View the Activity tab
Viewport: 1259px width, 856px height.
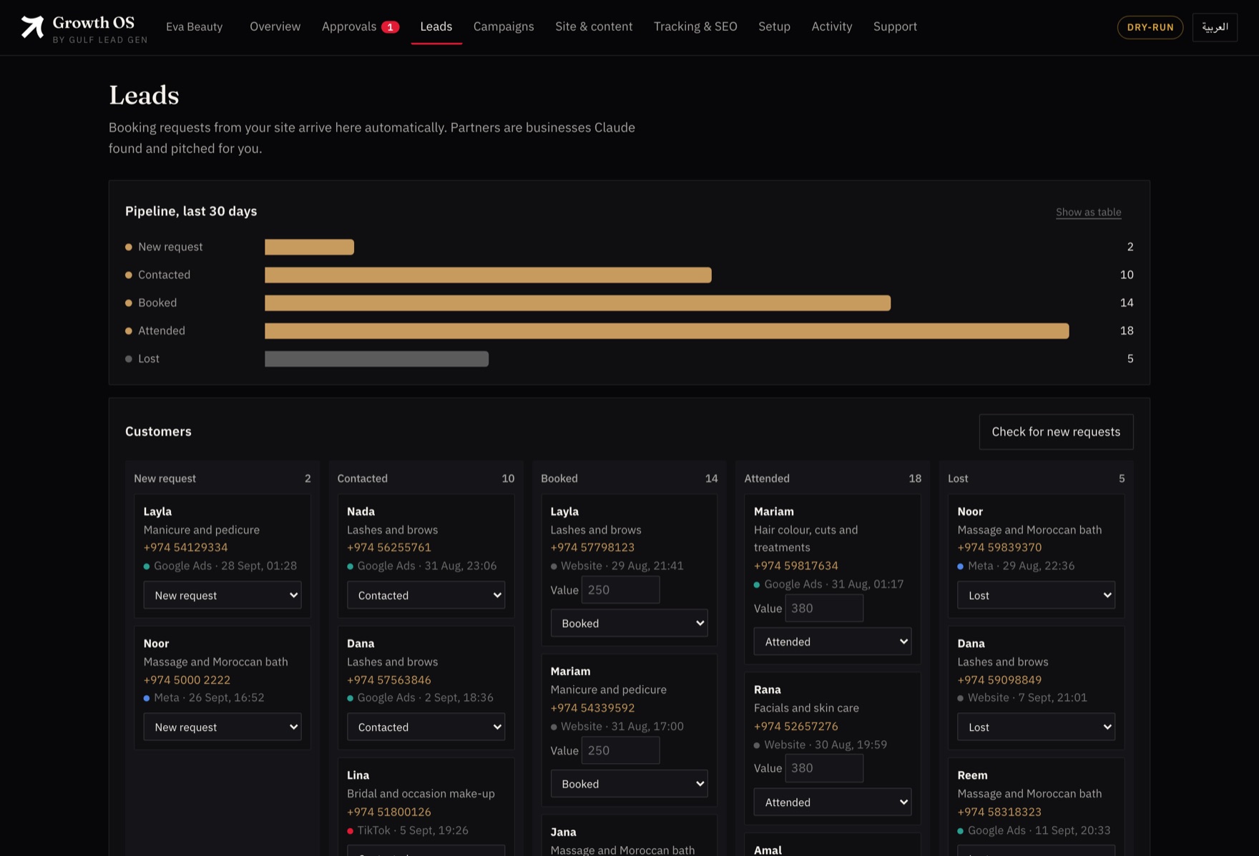(831, 26)
